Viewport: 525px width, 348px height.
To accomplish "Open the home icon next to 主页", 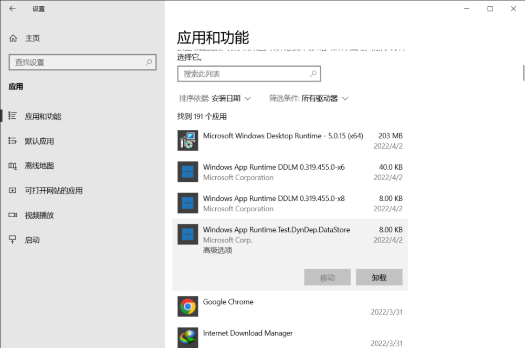I will click(x=13, y=38).
